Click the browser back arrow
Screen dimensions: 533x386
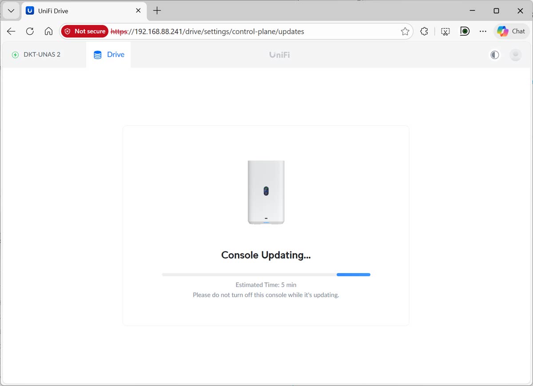point(11,31)
